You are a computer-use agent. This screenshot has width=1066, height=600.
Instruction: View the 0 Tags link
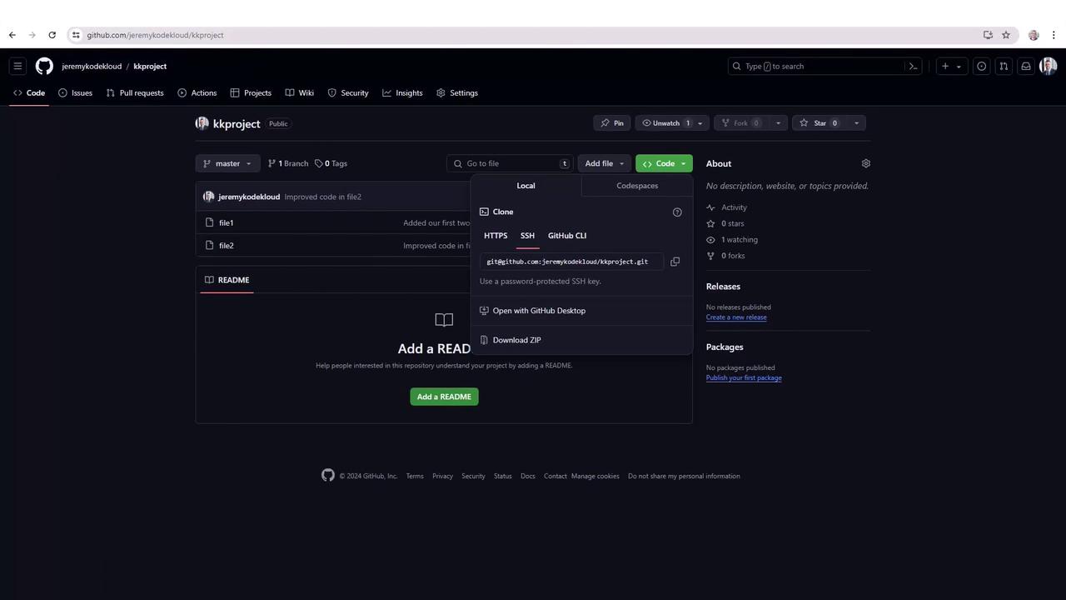click(x=331, y=164)
